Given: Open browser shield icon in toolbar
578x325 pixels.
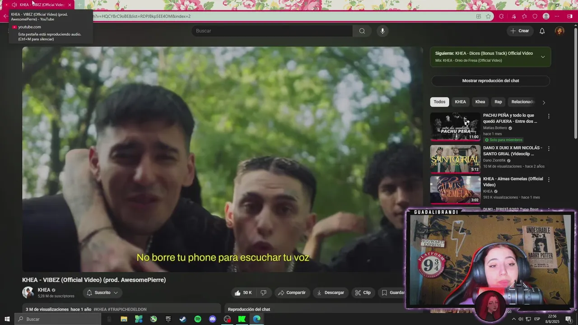Looking at the screenshot, I should pos(535,16).
